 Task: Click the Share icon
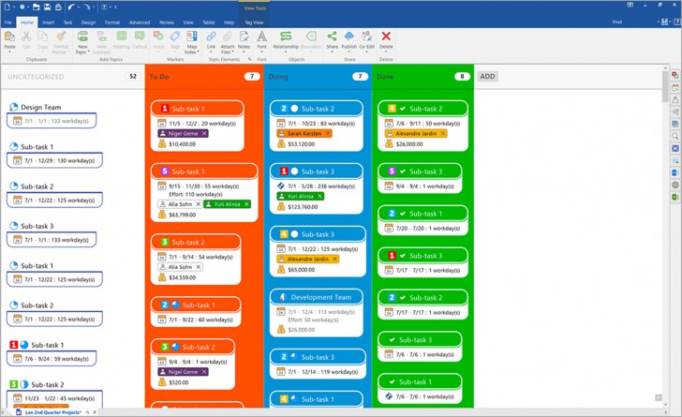(332, 37)
